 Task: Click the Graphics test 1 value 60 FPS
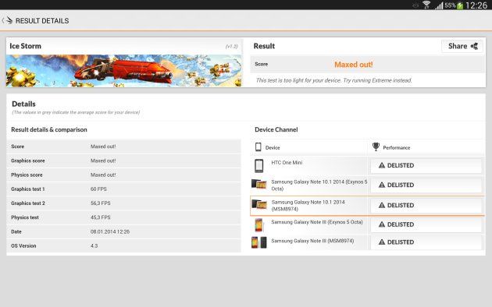click(98, 189)
